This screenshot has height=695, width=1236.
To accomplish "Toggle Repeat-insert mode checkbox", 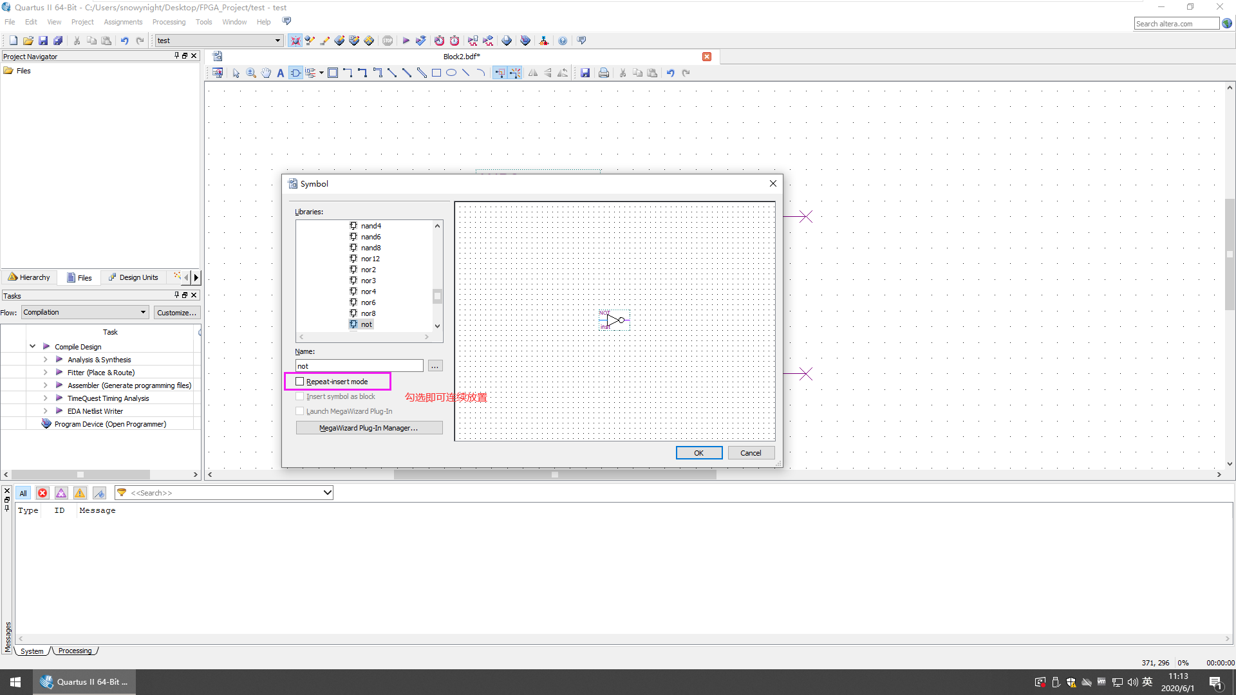I will pyautogui.click(x=299, y=381).
